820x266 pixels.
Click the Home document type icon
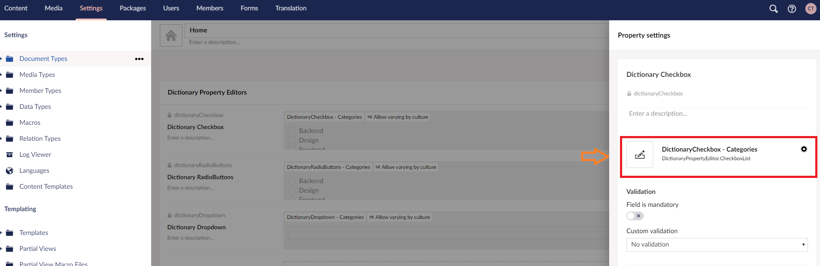(x=171, y=35)
